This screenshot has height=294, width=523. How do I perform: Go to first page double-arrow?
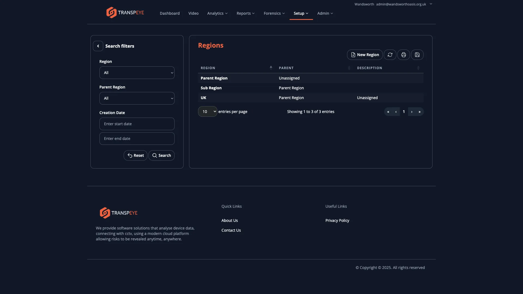(388, 112)
